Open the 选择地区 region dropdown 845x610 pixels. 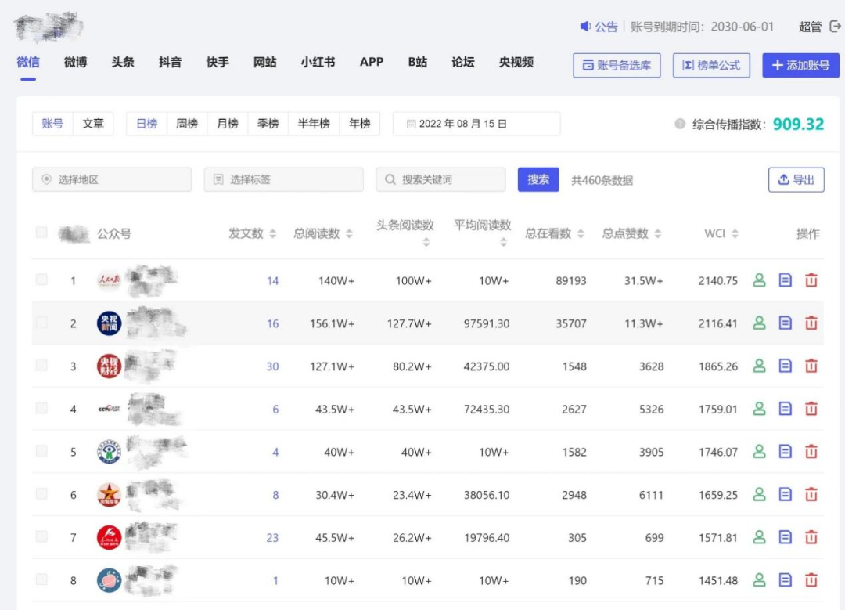coord(113,179)
